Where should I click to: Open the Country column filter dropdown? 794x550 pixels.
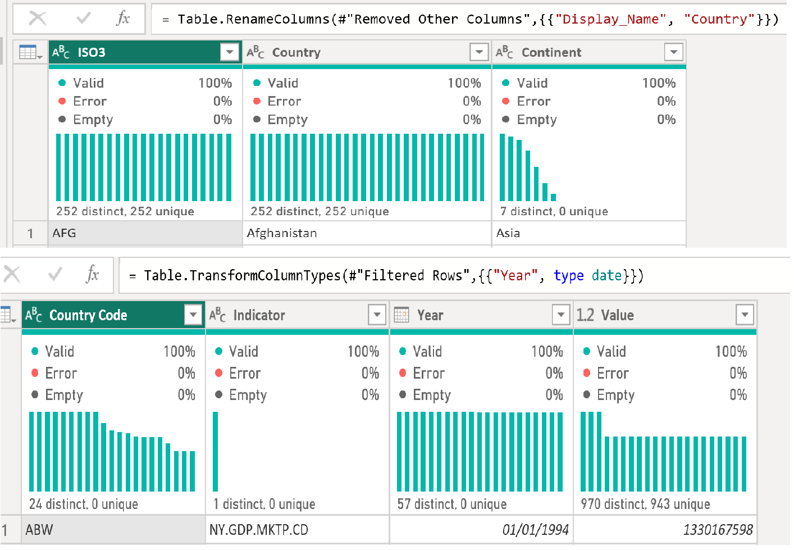click(x=479, y=52)
